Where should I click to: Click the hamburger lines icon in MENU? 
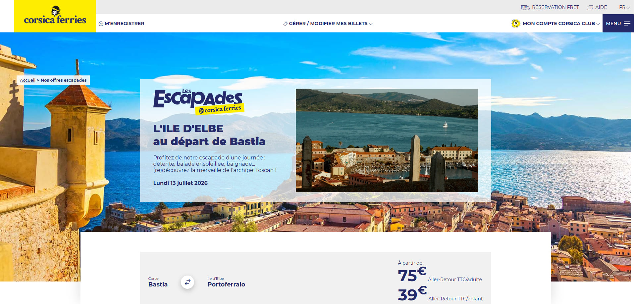(x=627, y=23)
